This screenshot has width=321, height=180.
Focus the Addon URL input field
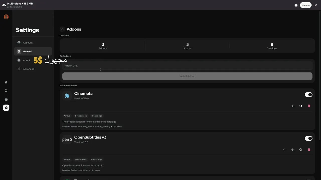(187, 66)
